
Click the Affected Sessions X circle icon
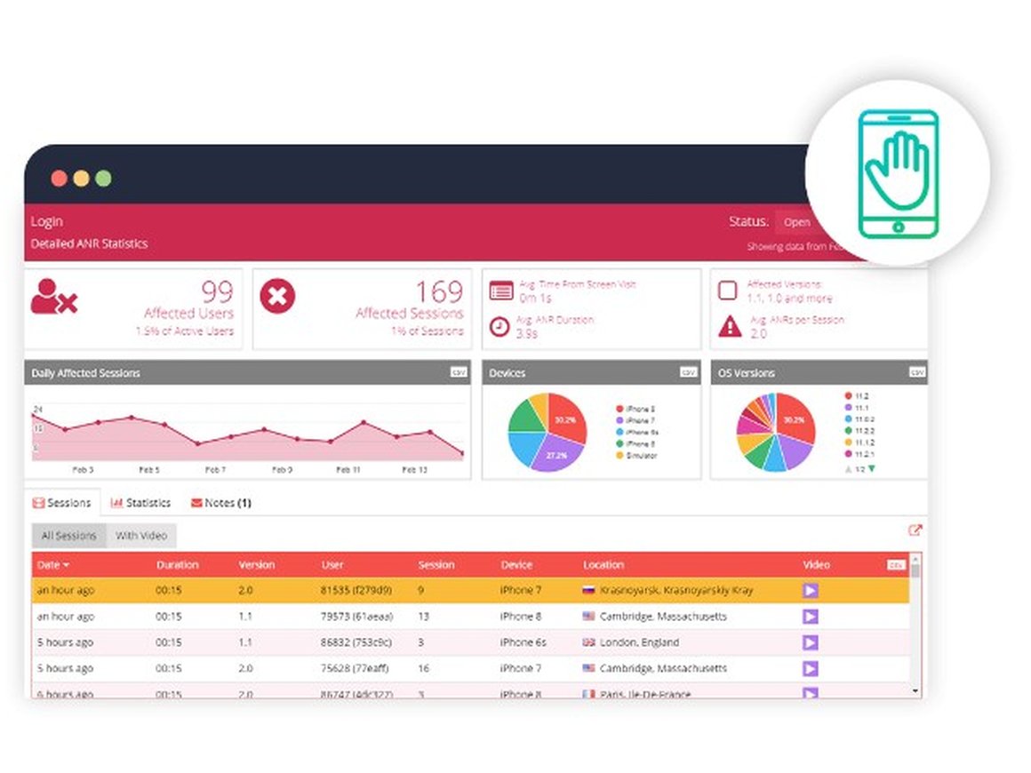coord(277,297)
